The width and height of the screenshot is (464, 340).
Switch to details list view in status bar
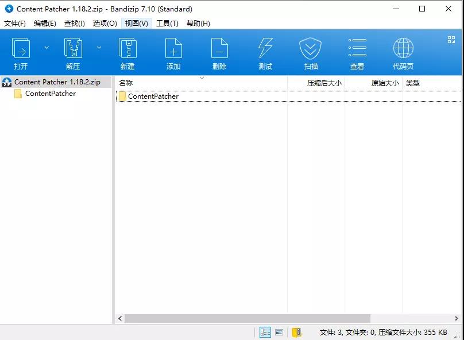[x=265, y=333]
